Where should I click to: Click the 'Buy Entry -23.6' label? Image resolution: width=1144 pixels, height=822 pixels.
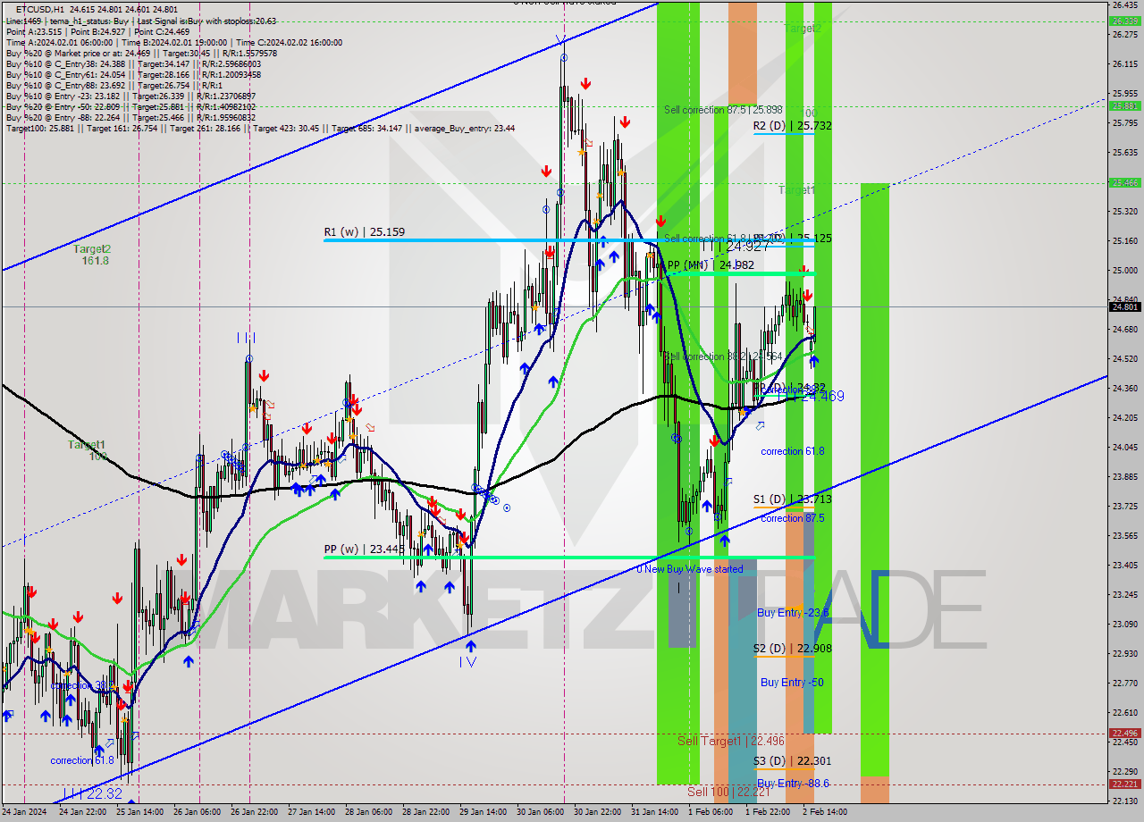click(793, 613)
